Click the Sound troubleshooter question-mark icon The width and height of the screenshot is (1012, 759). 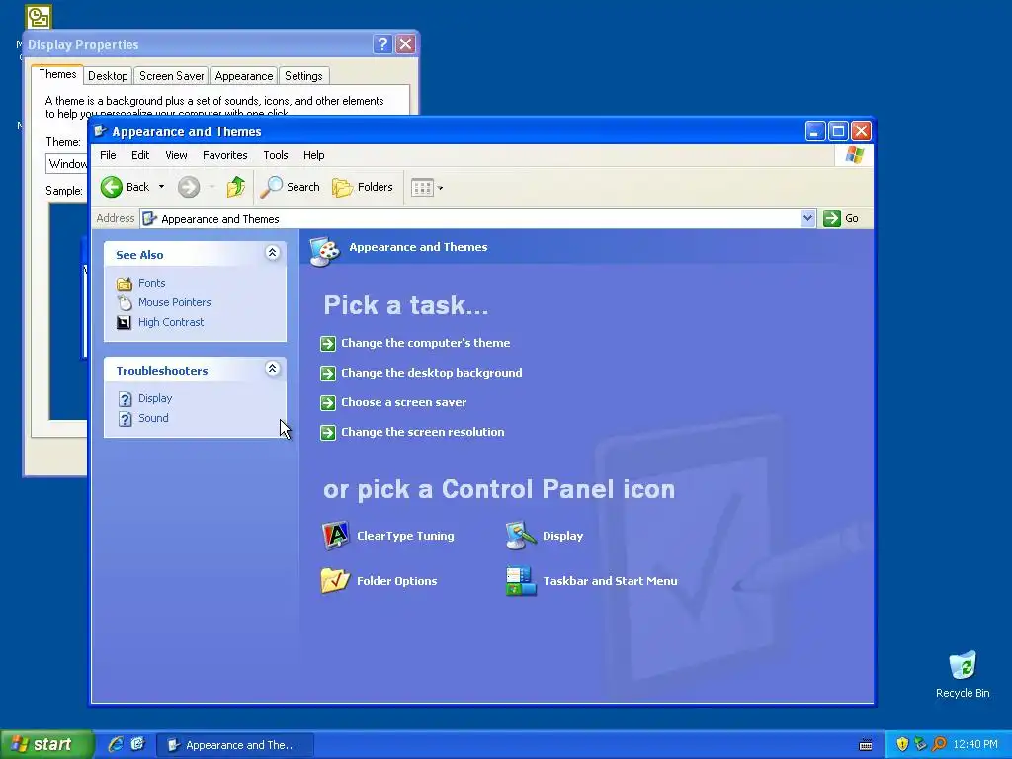pos(126,419)
